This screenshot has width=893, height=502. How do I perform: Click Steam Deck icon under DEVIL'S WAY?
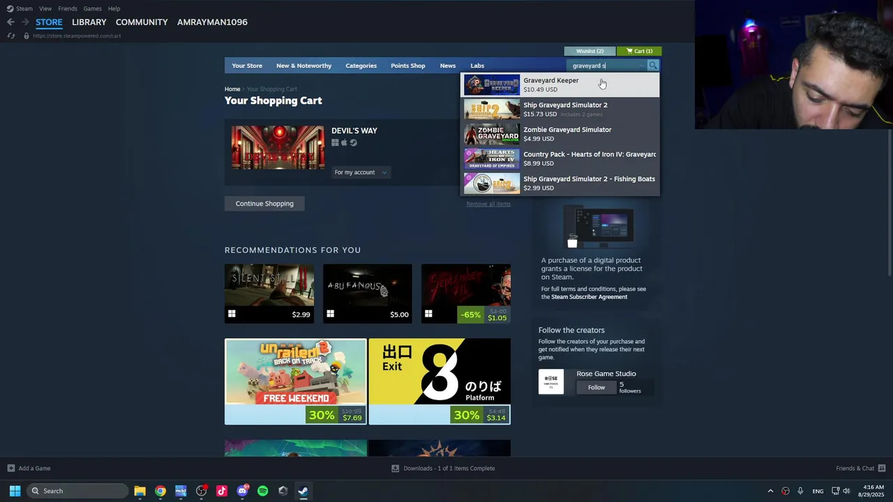coord(353,143)
